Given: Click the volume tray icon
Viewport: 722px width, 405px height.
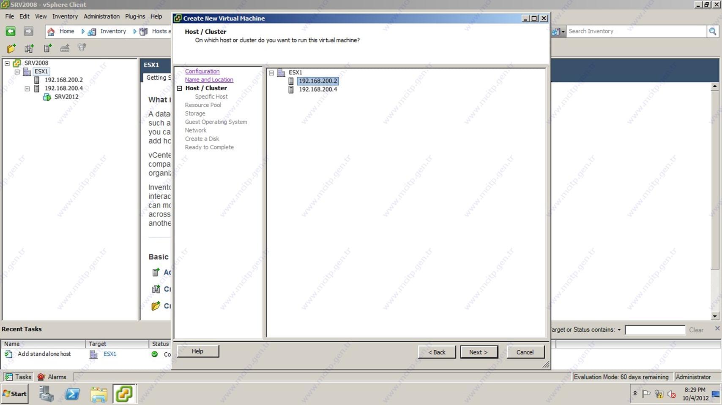Looking at the screenshot, I should tap(672, 394).
